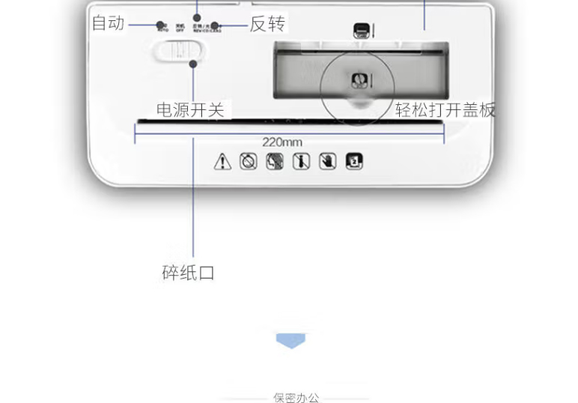Click the 电源开关 label
The height and width of the screenshot is (403, 578).
(190, 110)
